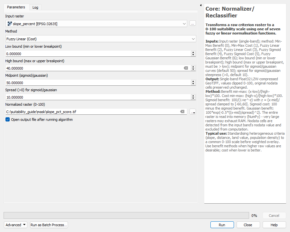Clear the High bound value
This screenshot has width=290, height=232.
(186, 68)
